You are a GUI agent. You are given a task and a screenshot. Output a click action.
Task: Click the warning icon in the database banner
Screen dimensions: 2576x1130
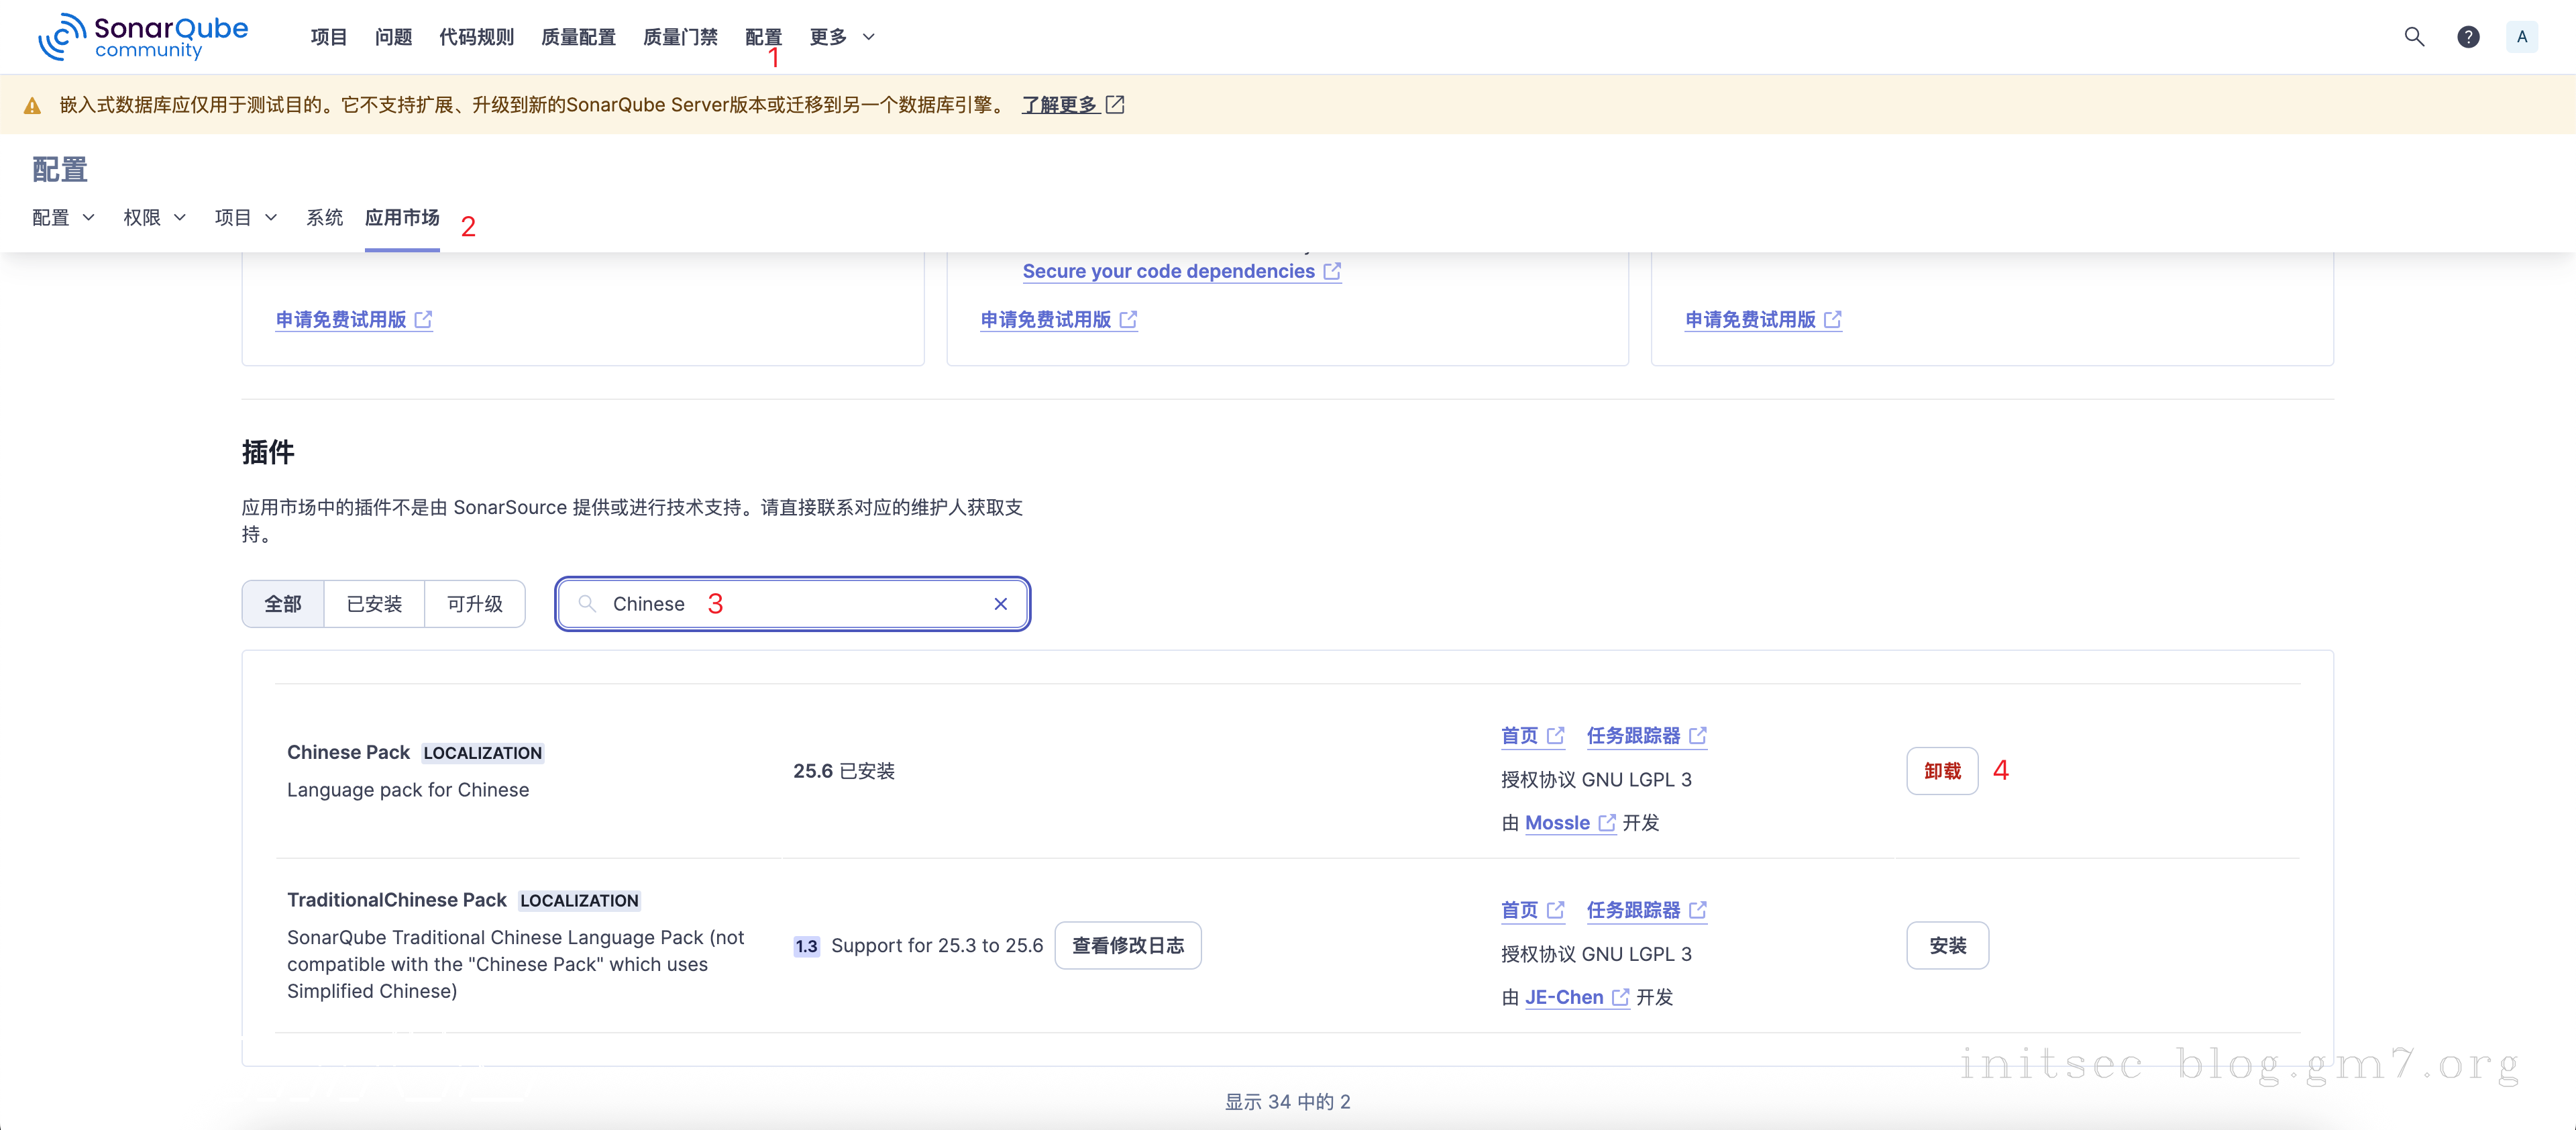[x=33, y=105]
